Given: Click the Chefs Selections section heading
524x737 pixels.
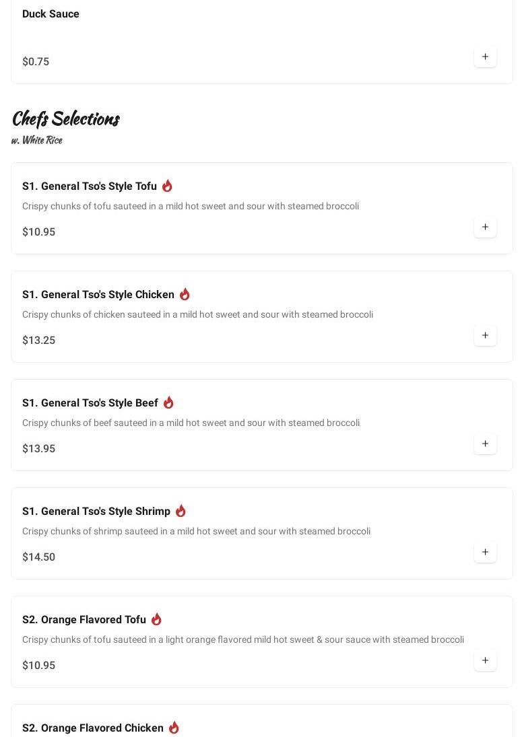Looking at the screenshot, I should [65, 119].
